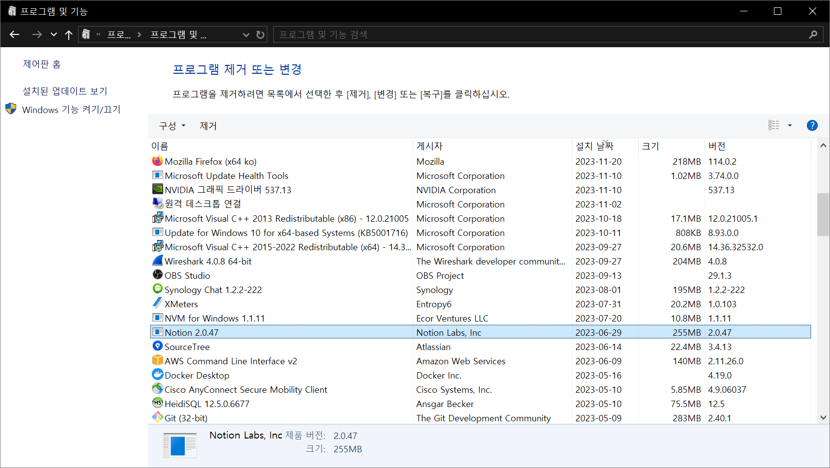Click the 원격 데스크톱 연결 icon
The height and width of the screenshot is (468, 830).
[157, 204]
